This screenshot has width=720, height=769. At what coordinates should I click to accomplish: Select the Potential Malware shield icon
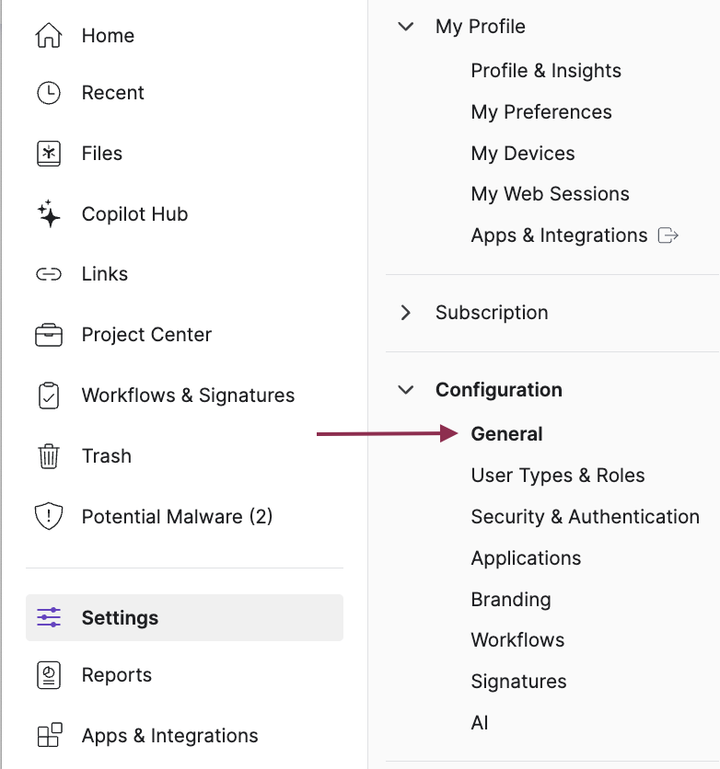(47, 516)
